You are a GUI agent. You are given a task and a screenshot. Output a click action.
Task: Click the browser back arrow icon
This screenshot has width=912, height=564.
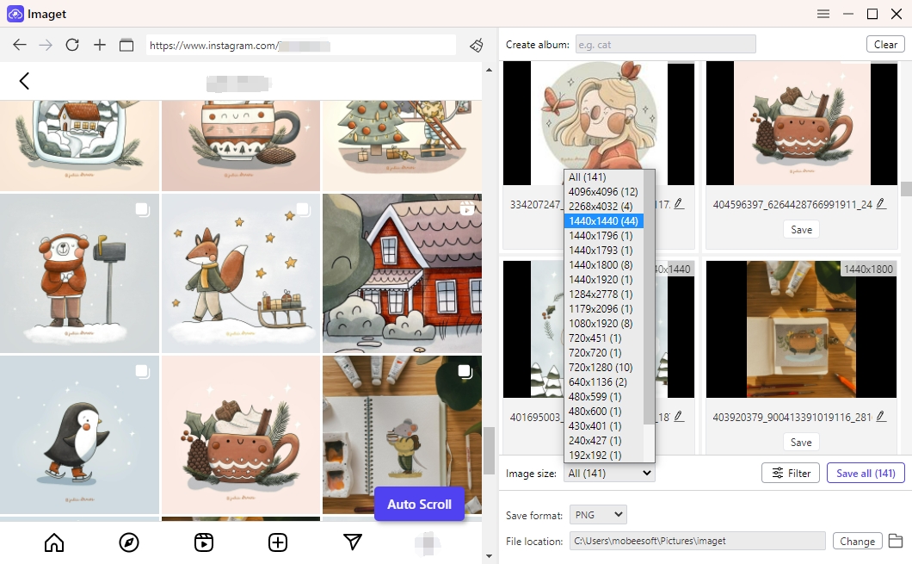19,45
